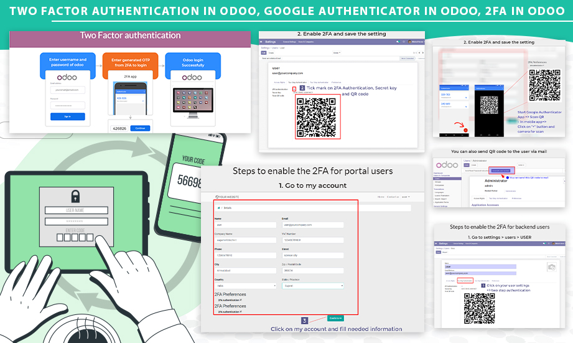This screenshot has width=573, height=343.
Task: Open the user dropdown in the portal header
Action: (406, 197)
